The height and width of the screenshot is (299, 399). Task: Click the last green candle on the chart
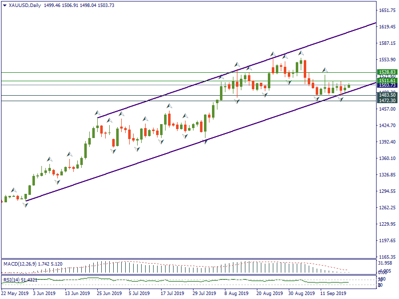tap(349, 86)
